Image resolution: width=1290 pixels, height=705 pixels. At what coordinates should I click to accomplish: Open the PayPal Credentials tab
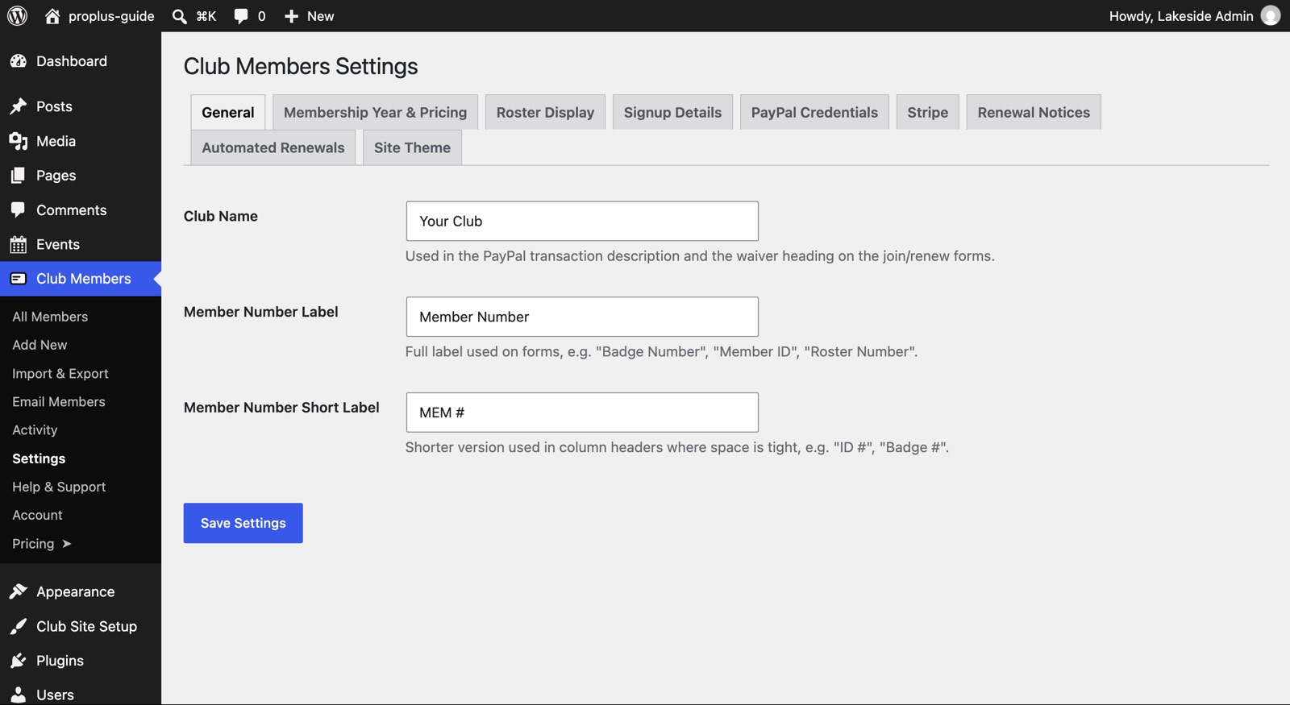[814, 112]
